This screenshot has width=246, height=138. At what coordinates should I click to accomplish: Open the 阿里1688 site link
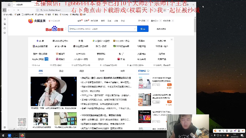coord(81,54)
